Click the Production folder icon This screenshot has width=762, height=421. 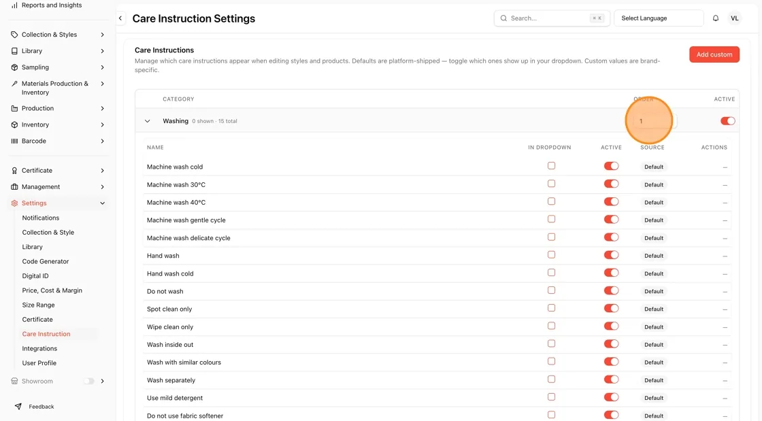coord(14,108)
